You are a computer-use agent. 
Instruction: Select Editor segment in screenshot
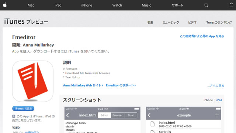(x=104, y=115)
